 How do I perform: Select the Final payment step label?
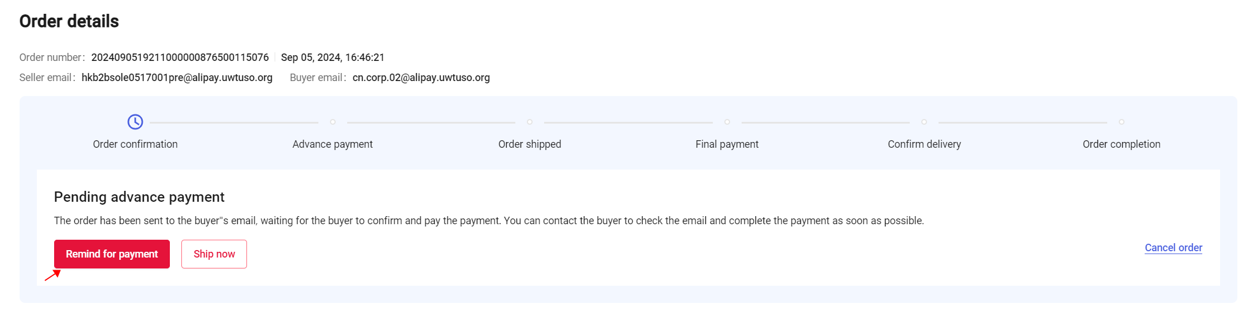pyautogui.click(x=727, y=144)
